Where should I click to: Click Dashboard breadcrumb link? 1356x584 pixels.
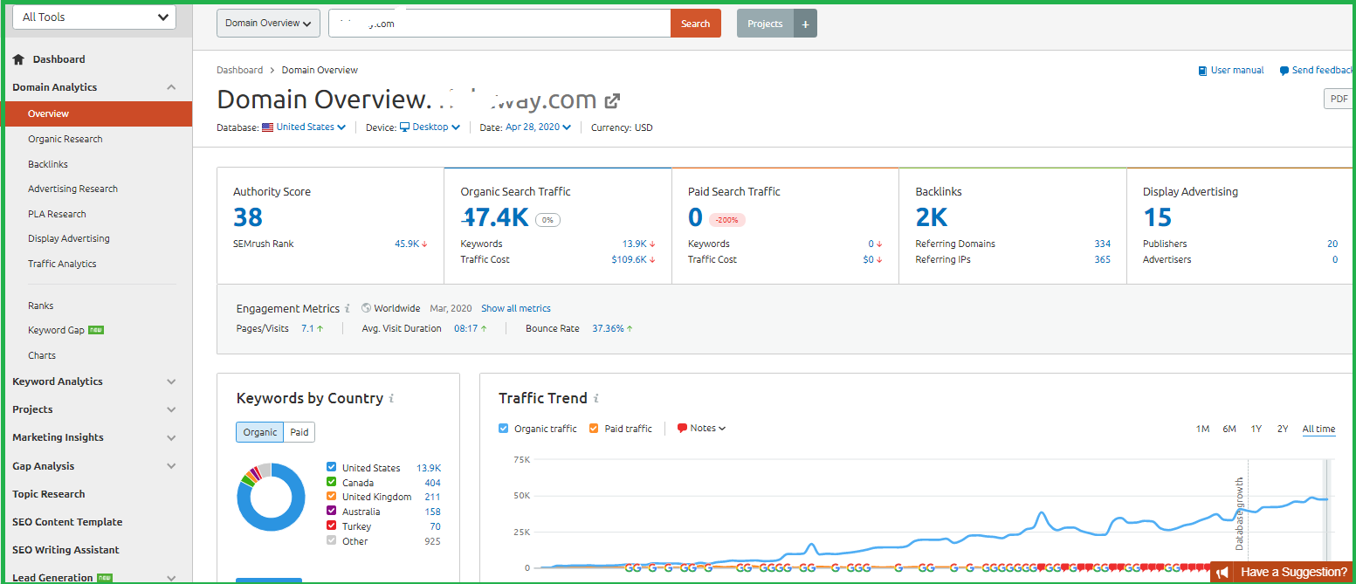pyautogui.click(x=239, y=70)
